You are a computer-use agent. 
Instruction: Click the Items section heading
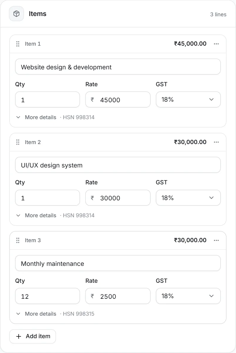pos(38,14)
